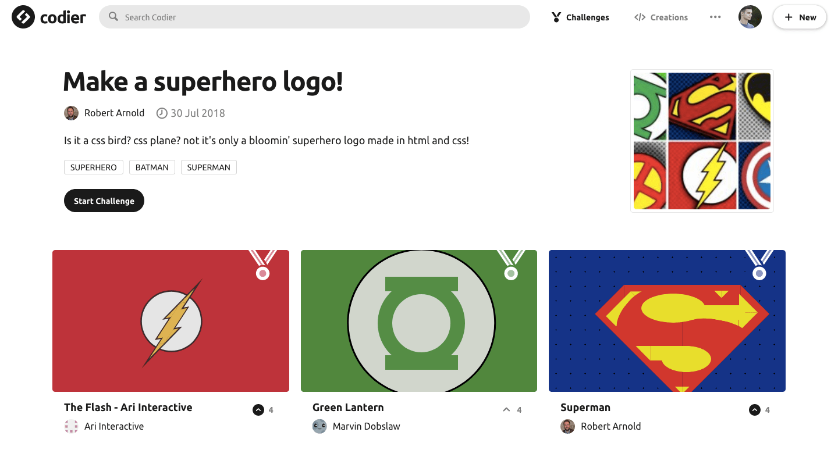Select the Challenges trophy icon
Viewport: 838px width, 475px height.
[557, 17]
